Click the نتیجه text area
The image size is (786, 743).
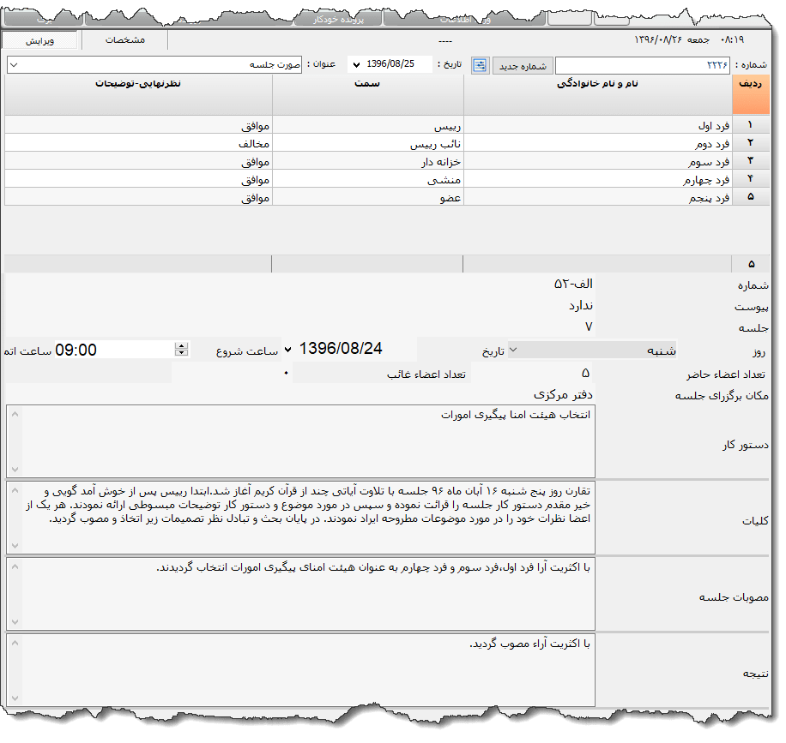pos(300,668)
